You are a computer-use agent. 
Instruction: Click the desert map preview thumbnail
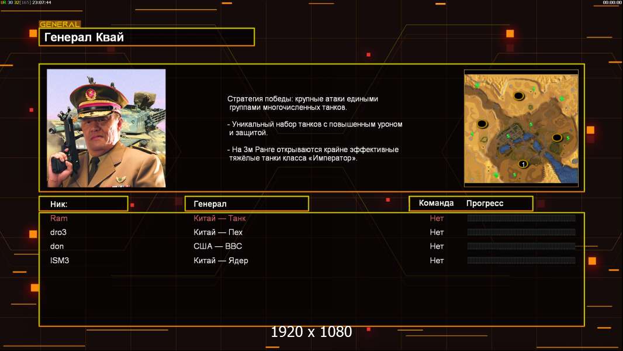click(x=521, y=129)
